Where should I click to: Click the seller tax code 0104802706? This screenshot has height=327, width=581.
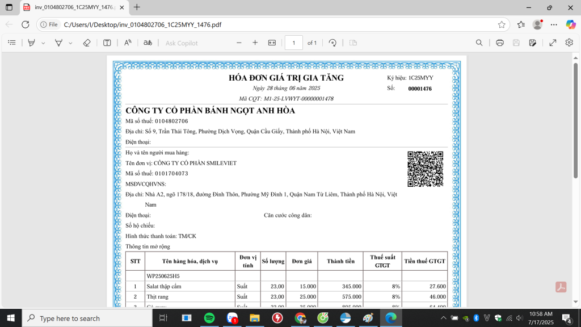171,121
